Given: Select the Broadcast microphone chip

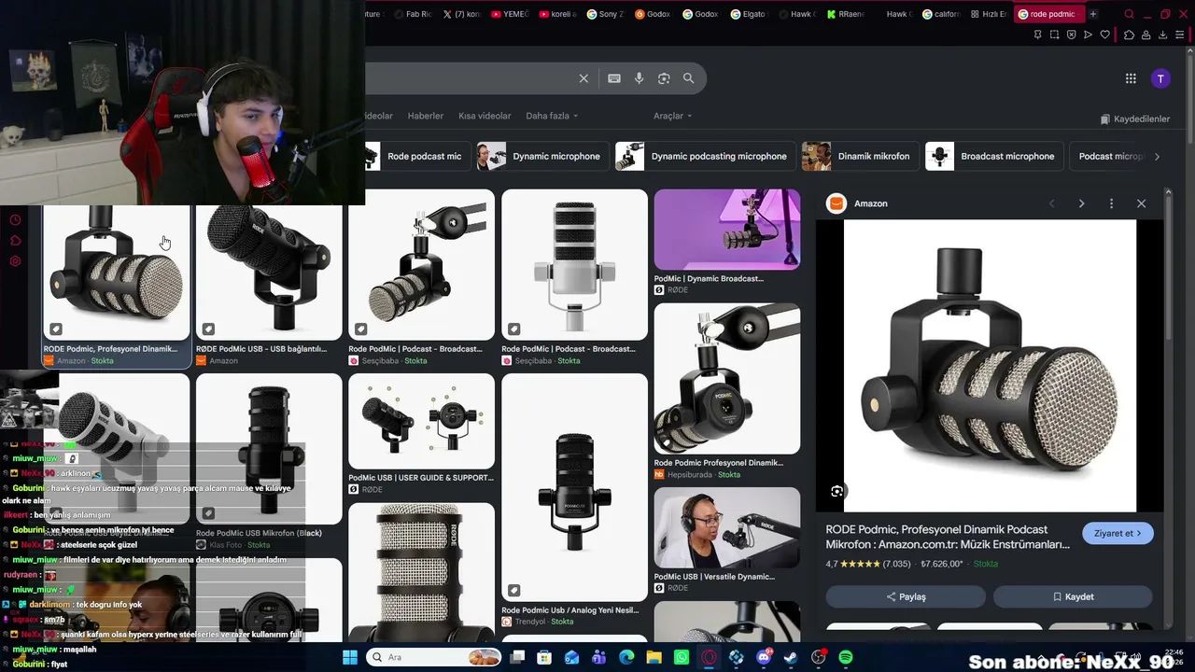Looking at the screenshot, I should [x=994, y=156].
